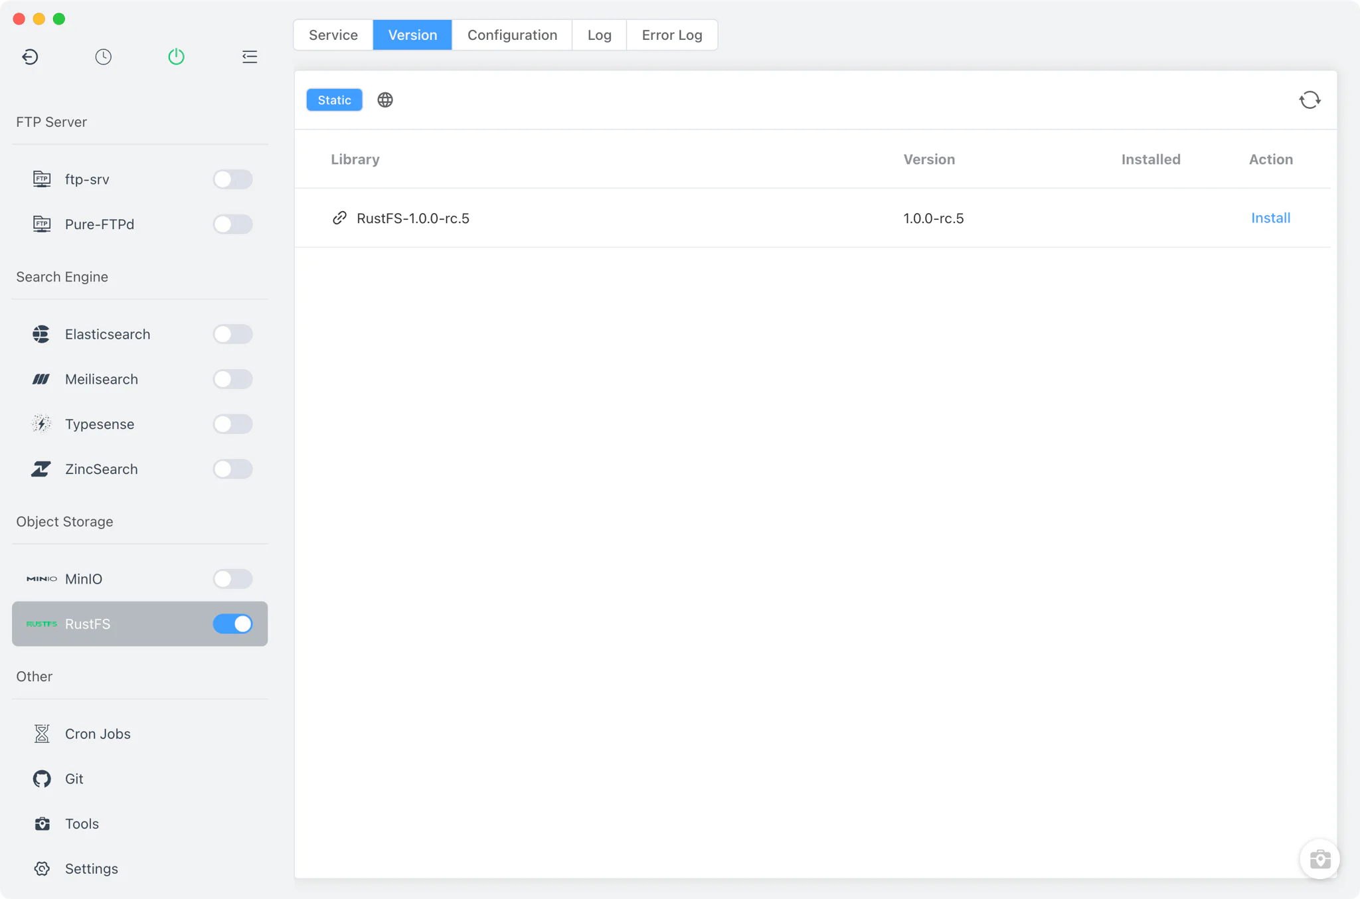
Task: Open the Tools section
Action: [139, 824]
